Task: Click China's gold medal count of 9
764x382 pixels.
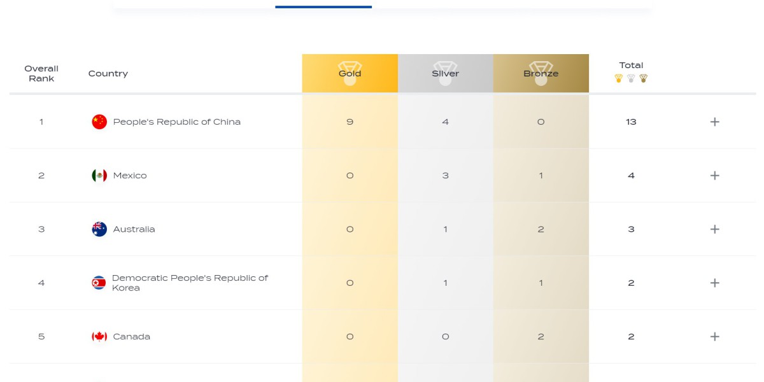Action: (x=350, y=122)
